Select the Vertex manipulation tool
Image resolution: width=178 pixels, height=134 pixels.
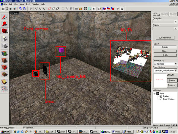click(x=4, y=88)
